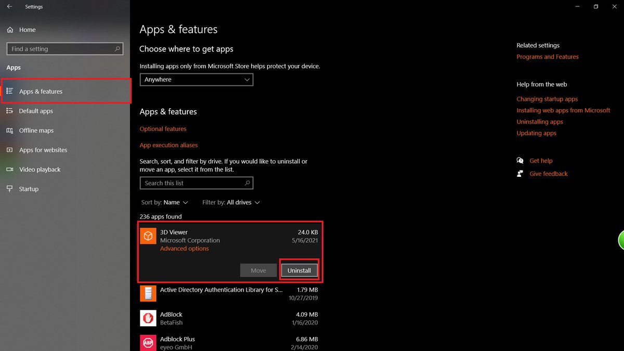
Task: Focus the Search this list field
Action: click(x=197, y=183)
